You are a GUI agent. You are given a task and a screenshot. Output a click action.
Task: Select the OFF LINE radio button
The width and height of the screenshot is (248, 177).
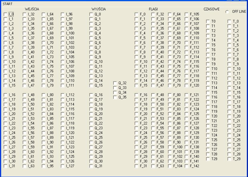point(227,12)
